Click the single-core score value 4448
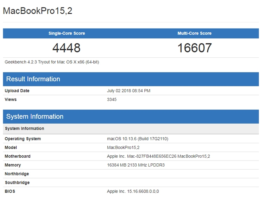The width and height of the screenshot is (264, 200). [66, 48]
